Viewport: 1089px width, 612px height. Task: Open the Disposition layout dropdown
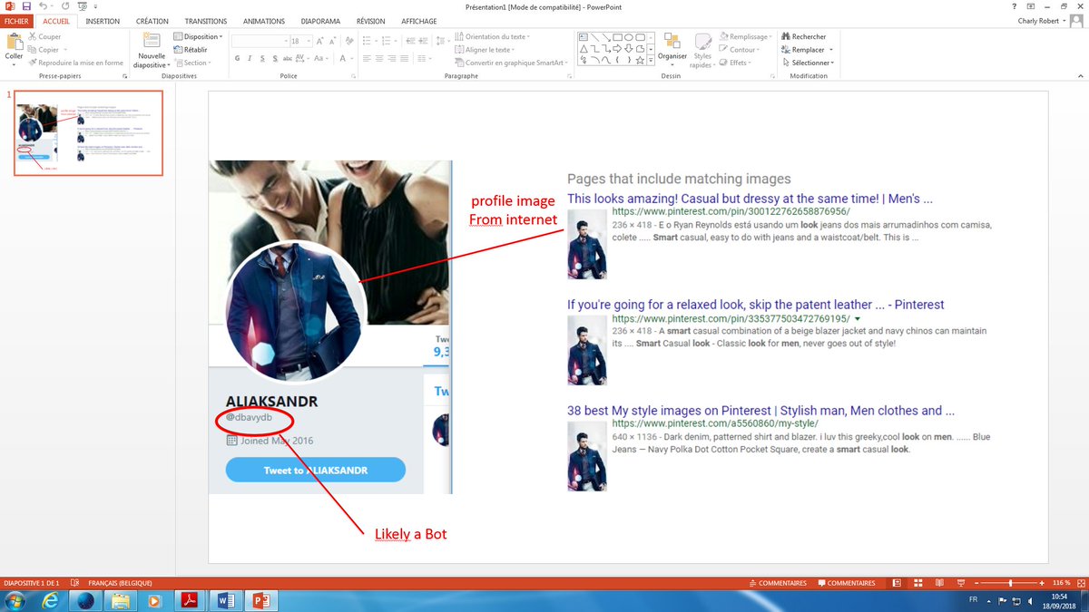(197, 37)
